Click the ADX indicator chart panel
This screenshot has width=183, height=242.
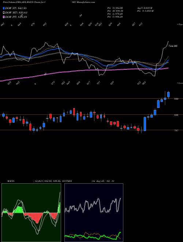click(94, 213)
